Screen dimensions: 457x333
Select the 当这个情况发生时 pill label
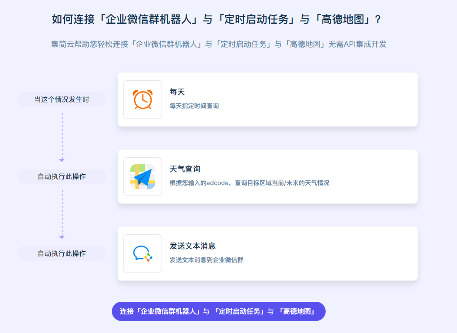click(x=62, y=100)
